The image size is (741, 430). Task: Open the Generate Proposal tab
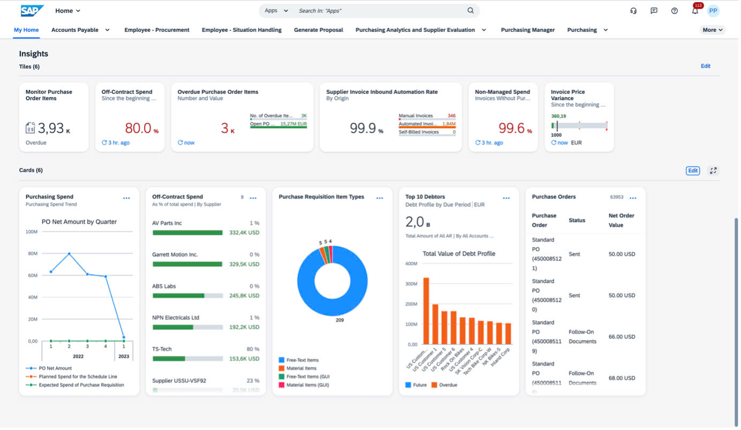click(x=318, y=30)
